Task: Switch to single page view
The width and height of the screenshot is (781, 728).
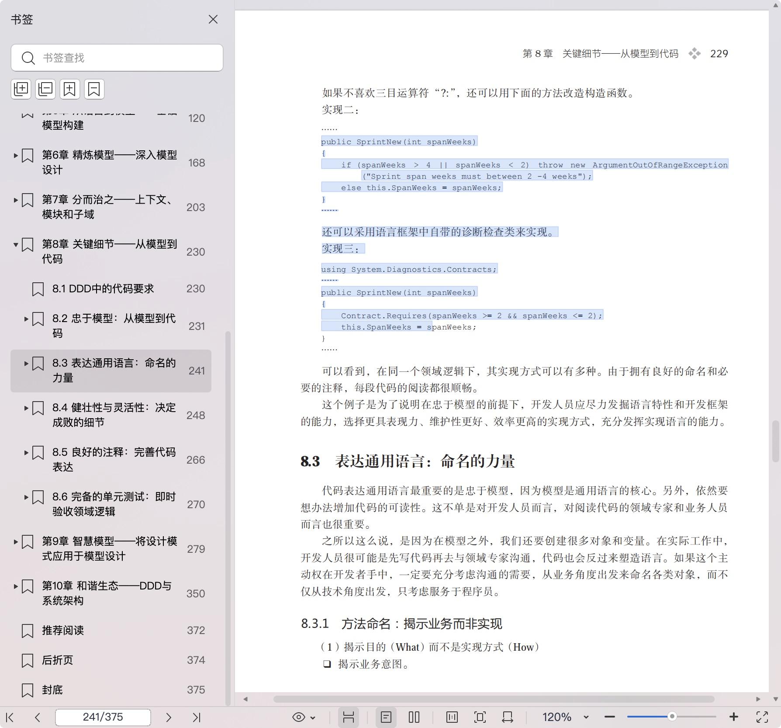Action: (x=386, y=717)
